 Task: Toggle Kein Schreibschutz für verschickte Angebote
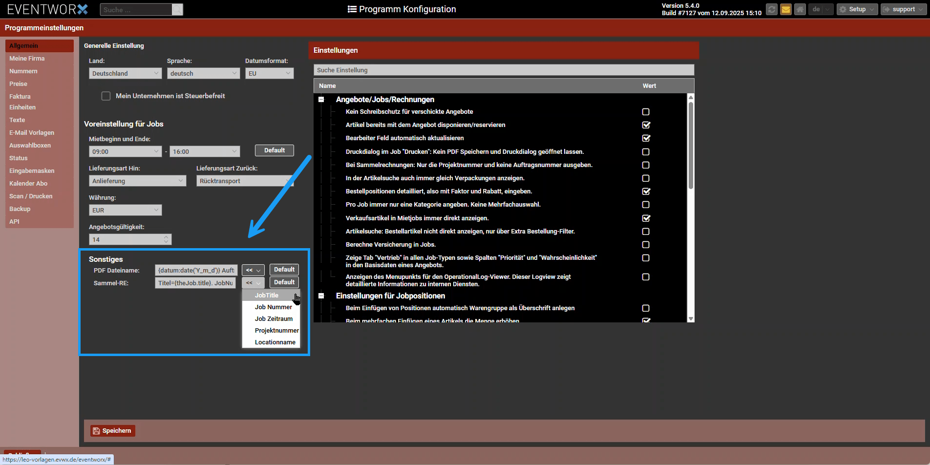646,112
